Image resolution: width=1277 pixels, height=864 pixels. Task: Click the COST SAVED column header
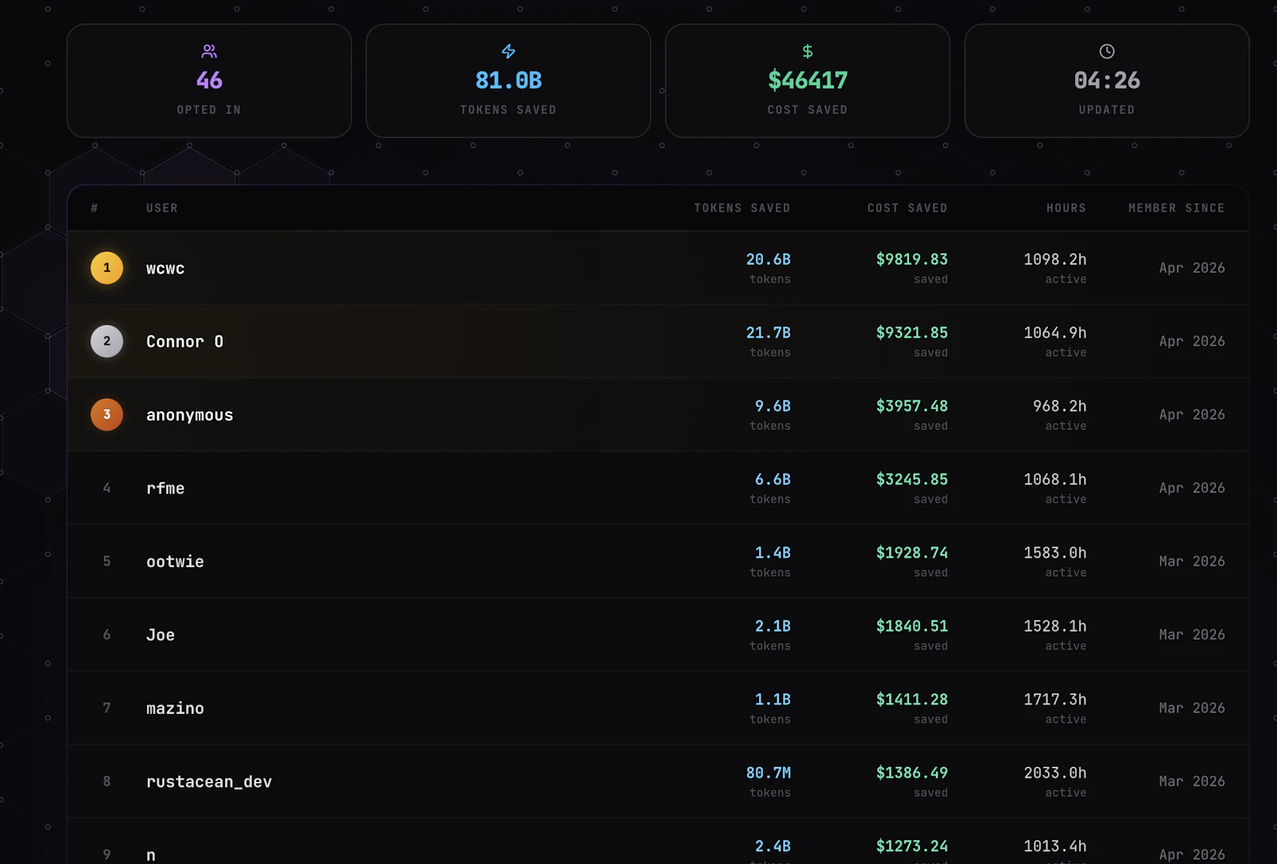point(907,208)
